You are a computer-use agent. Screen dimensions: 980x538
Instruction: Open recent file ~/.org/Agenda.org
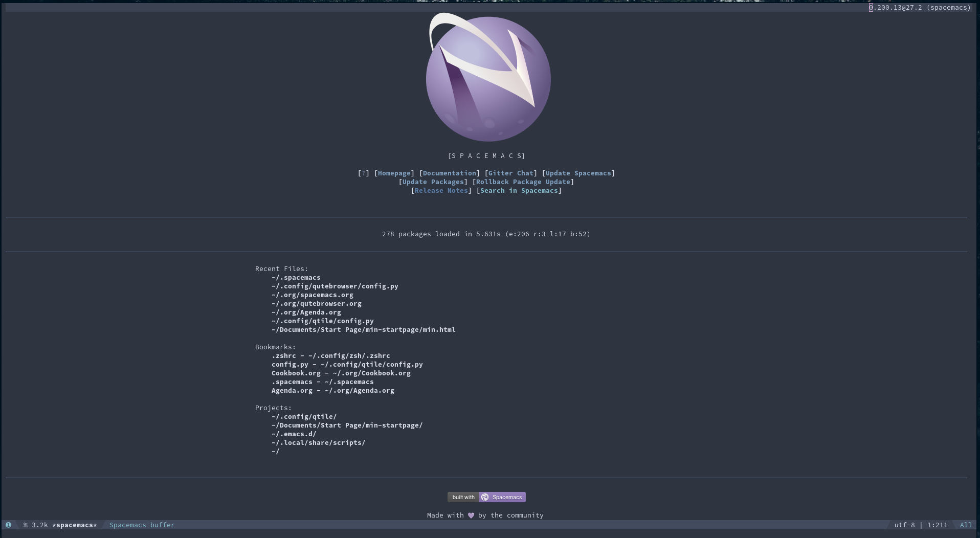pos(306,312)
